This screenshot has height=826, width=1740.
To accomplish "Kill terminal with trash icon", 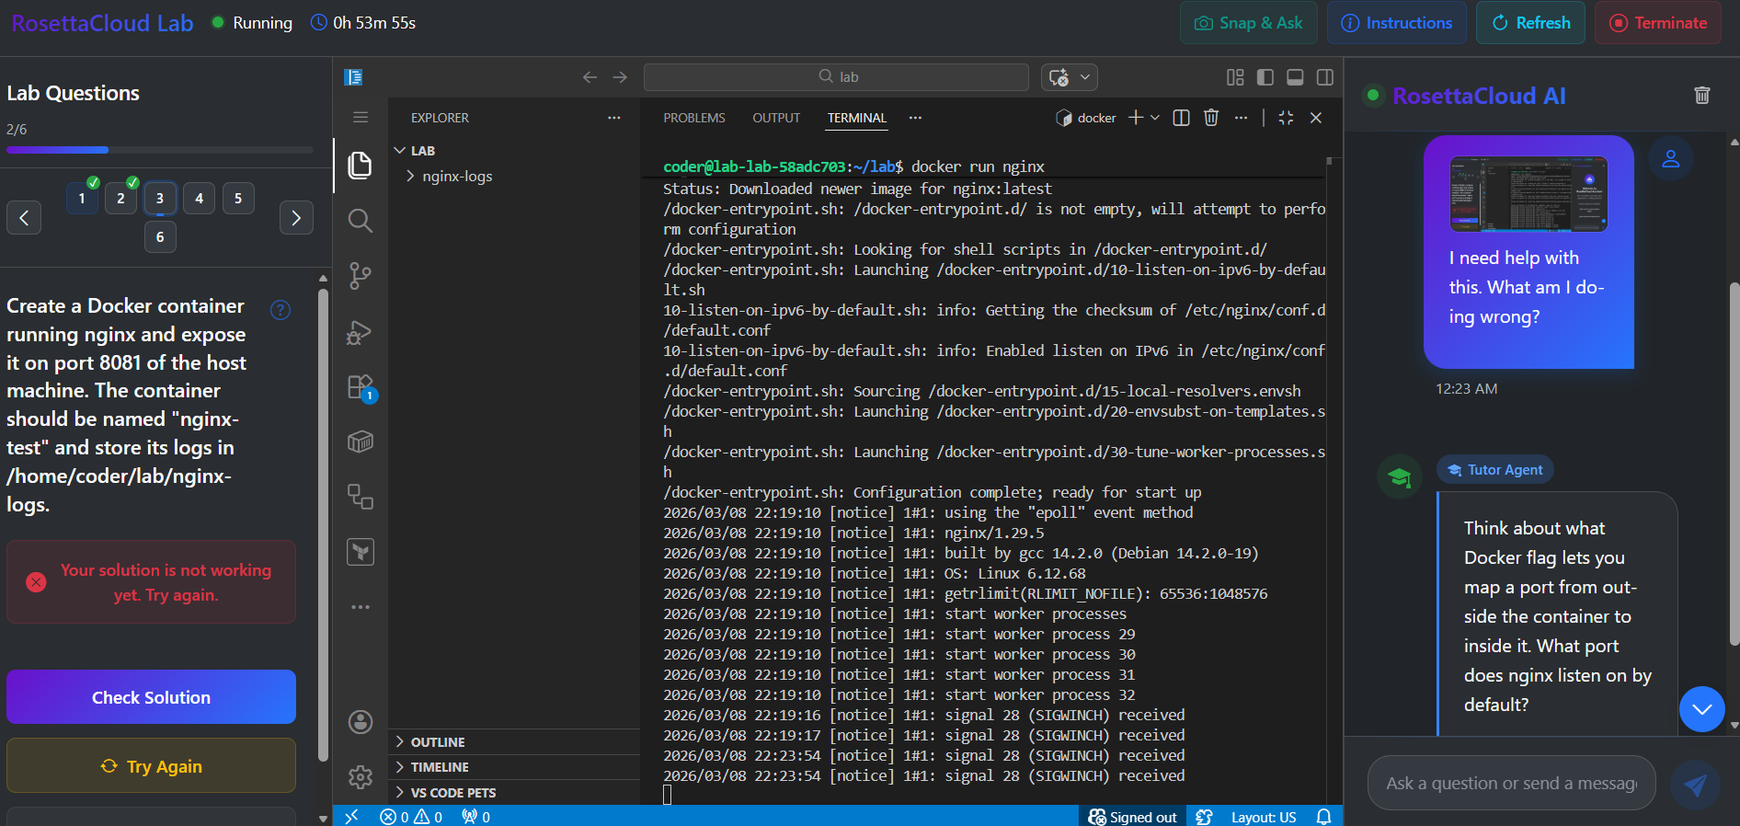I will [x=1211, y=118].
